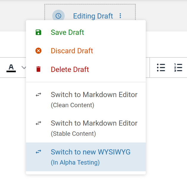Choose Delete Draft from the menu

[x=70, y=69]
